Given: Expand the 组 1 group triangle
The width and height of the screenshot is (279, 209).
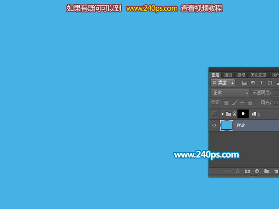Looking at the screenshot, I should point(222,114).
